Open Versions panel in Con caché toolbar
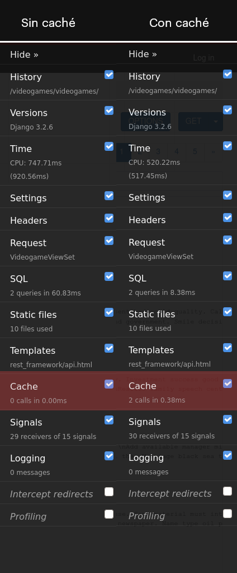The width and height of the screenshot is (237, 573). pos(147,112)
